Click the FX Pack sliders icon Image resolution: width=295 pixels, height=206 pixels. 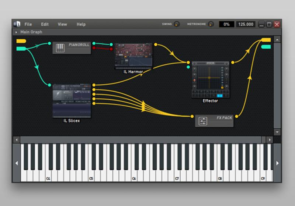click(x=203, y=121)
